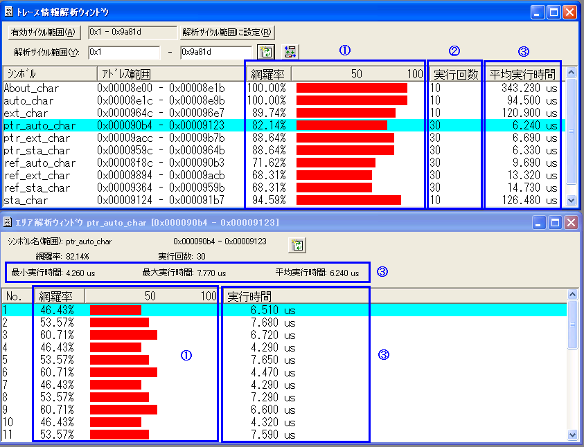Click the refresh icon in the trace analysis window
584x447 pixels.
pos(266,52)
